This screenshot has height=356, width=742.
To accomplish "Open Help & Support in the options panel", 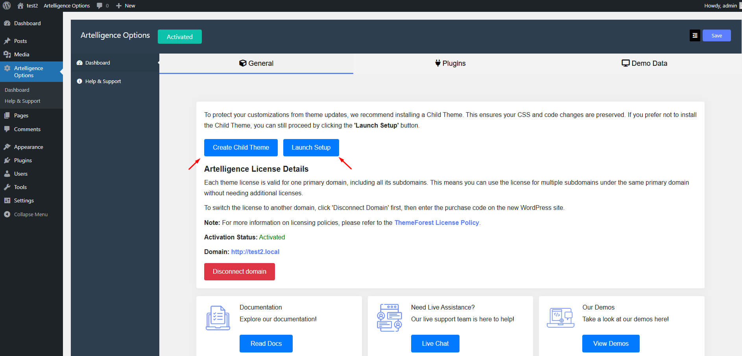I will (x=103, y=81).
